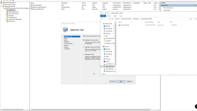The height and width of the screenshot is (111, 197).
Task: Click New Folder in the Actions pane
Action: click(167, 10)
